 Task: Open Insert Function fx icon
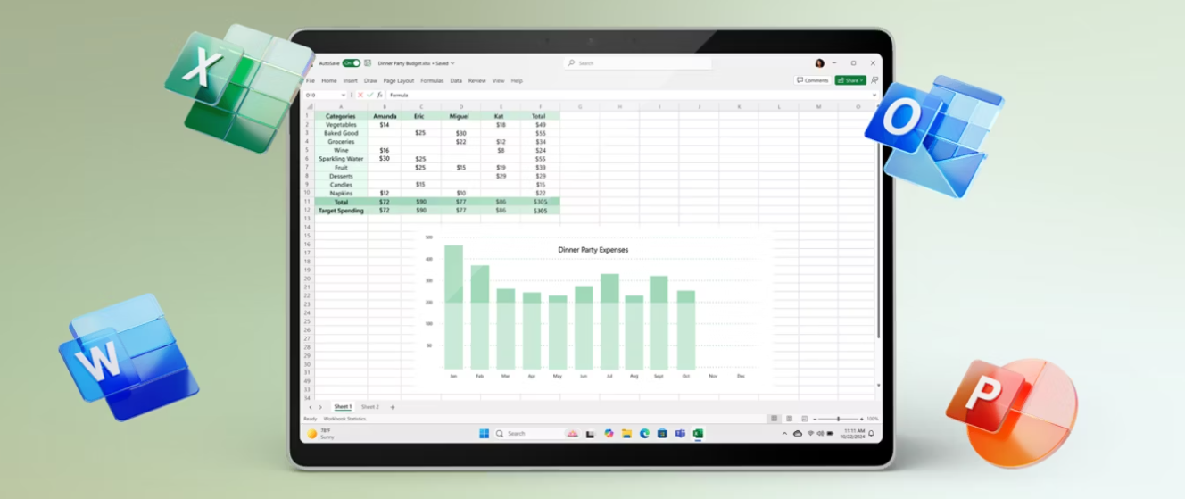point(379,95)
